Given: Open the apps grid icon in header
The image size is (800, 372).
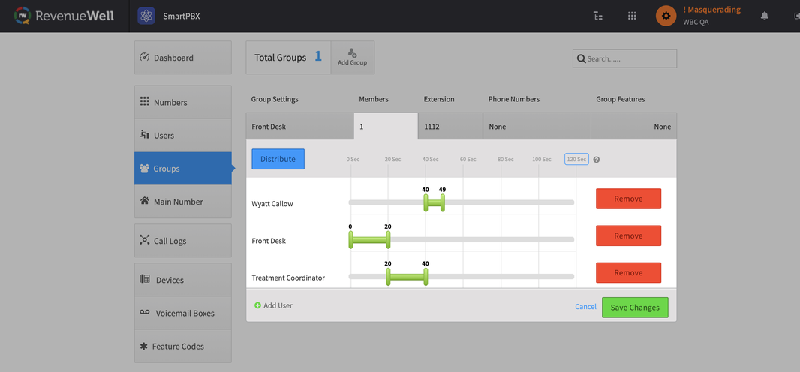Looking at the screenshot, I should [632, 16].
